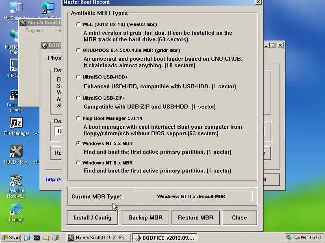
Task: Open Network Setup desktop icon
Action: tap(48, 11)
